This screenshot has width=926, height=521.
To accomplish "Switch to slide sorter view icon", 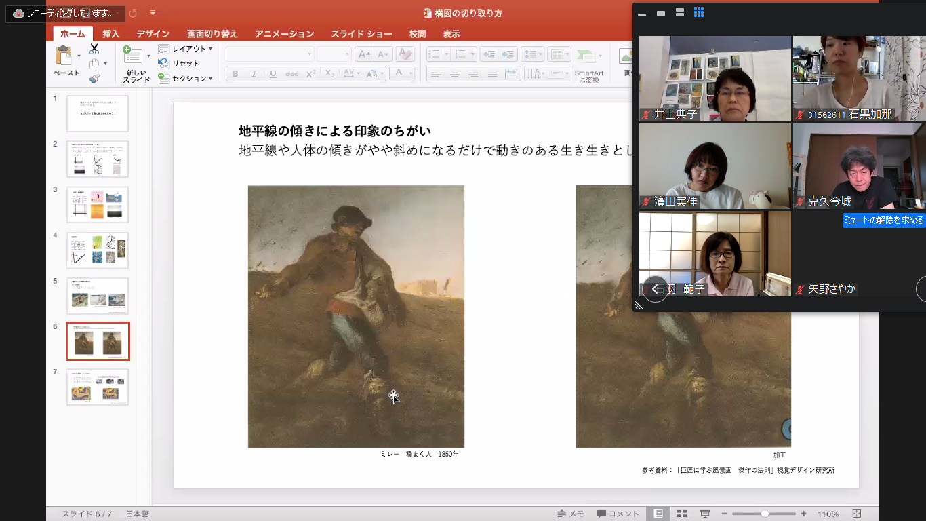I will 682,514.
